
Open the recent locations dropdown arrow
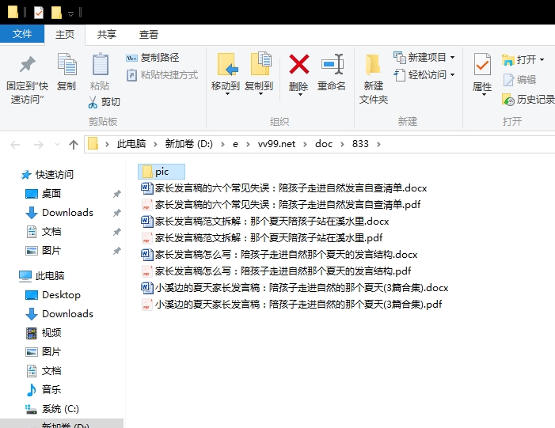coord(57,144)
